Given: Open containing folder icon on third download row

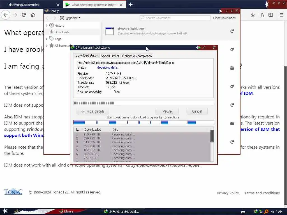Looking at the screenshot, I should click(x=232, y=68).
